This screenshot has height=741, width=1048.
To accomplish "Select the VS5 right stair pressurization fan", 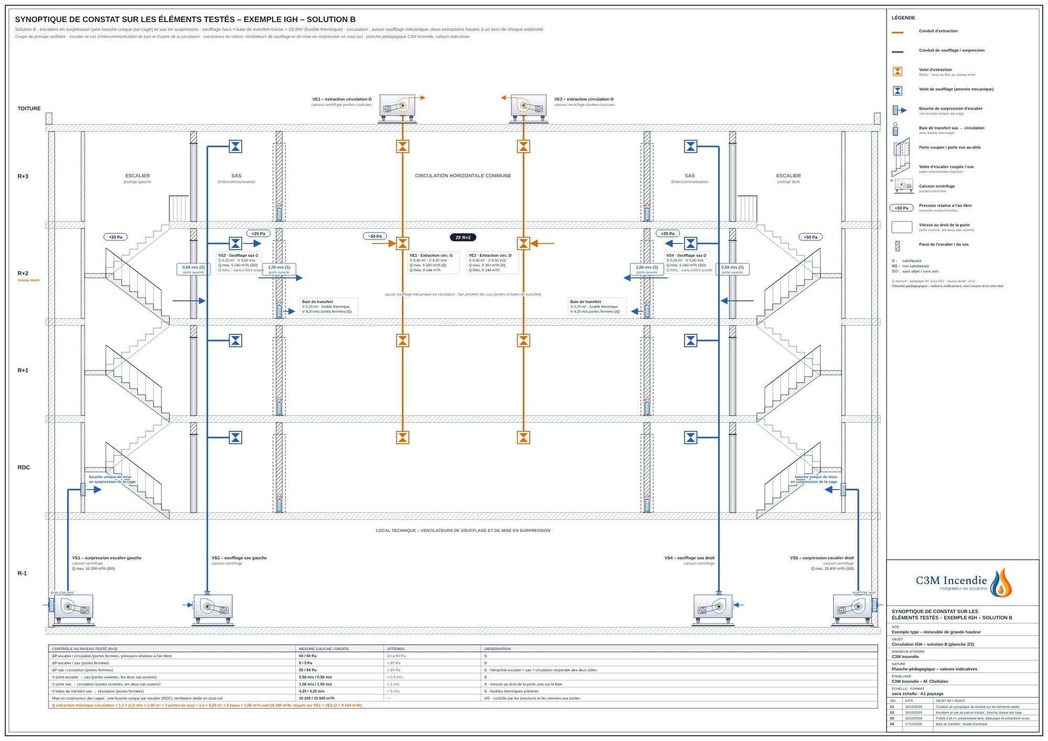I will (x=853, y=609).
